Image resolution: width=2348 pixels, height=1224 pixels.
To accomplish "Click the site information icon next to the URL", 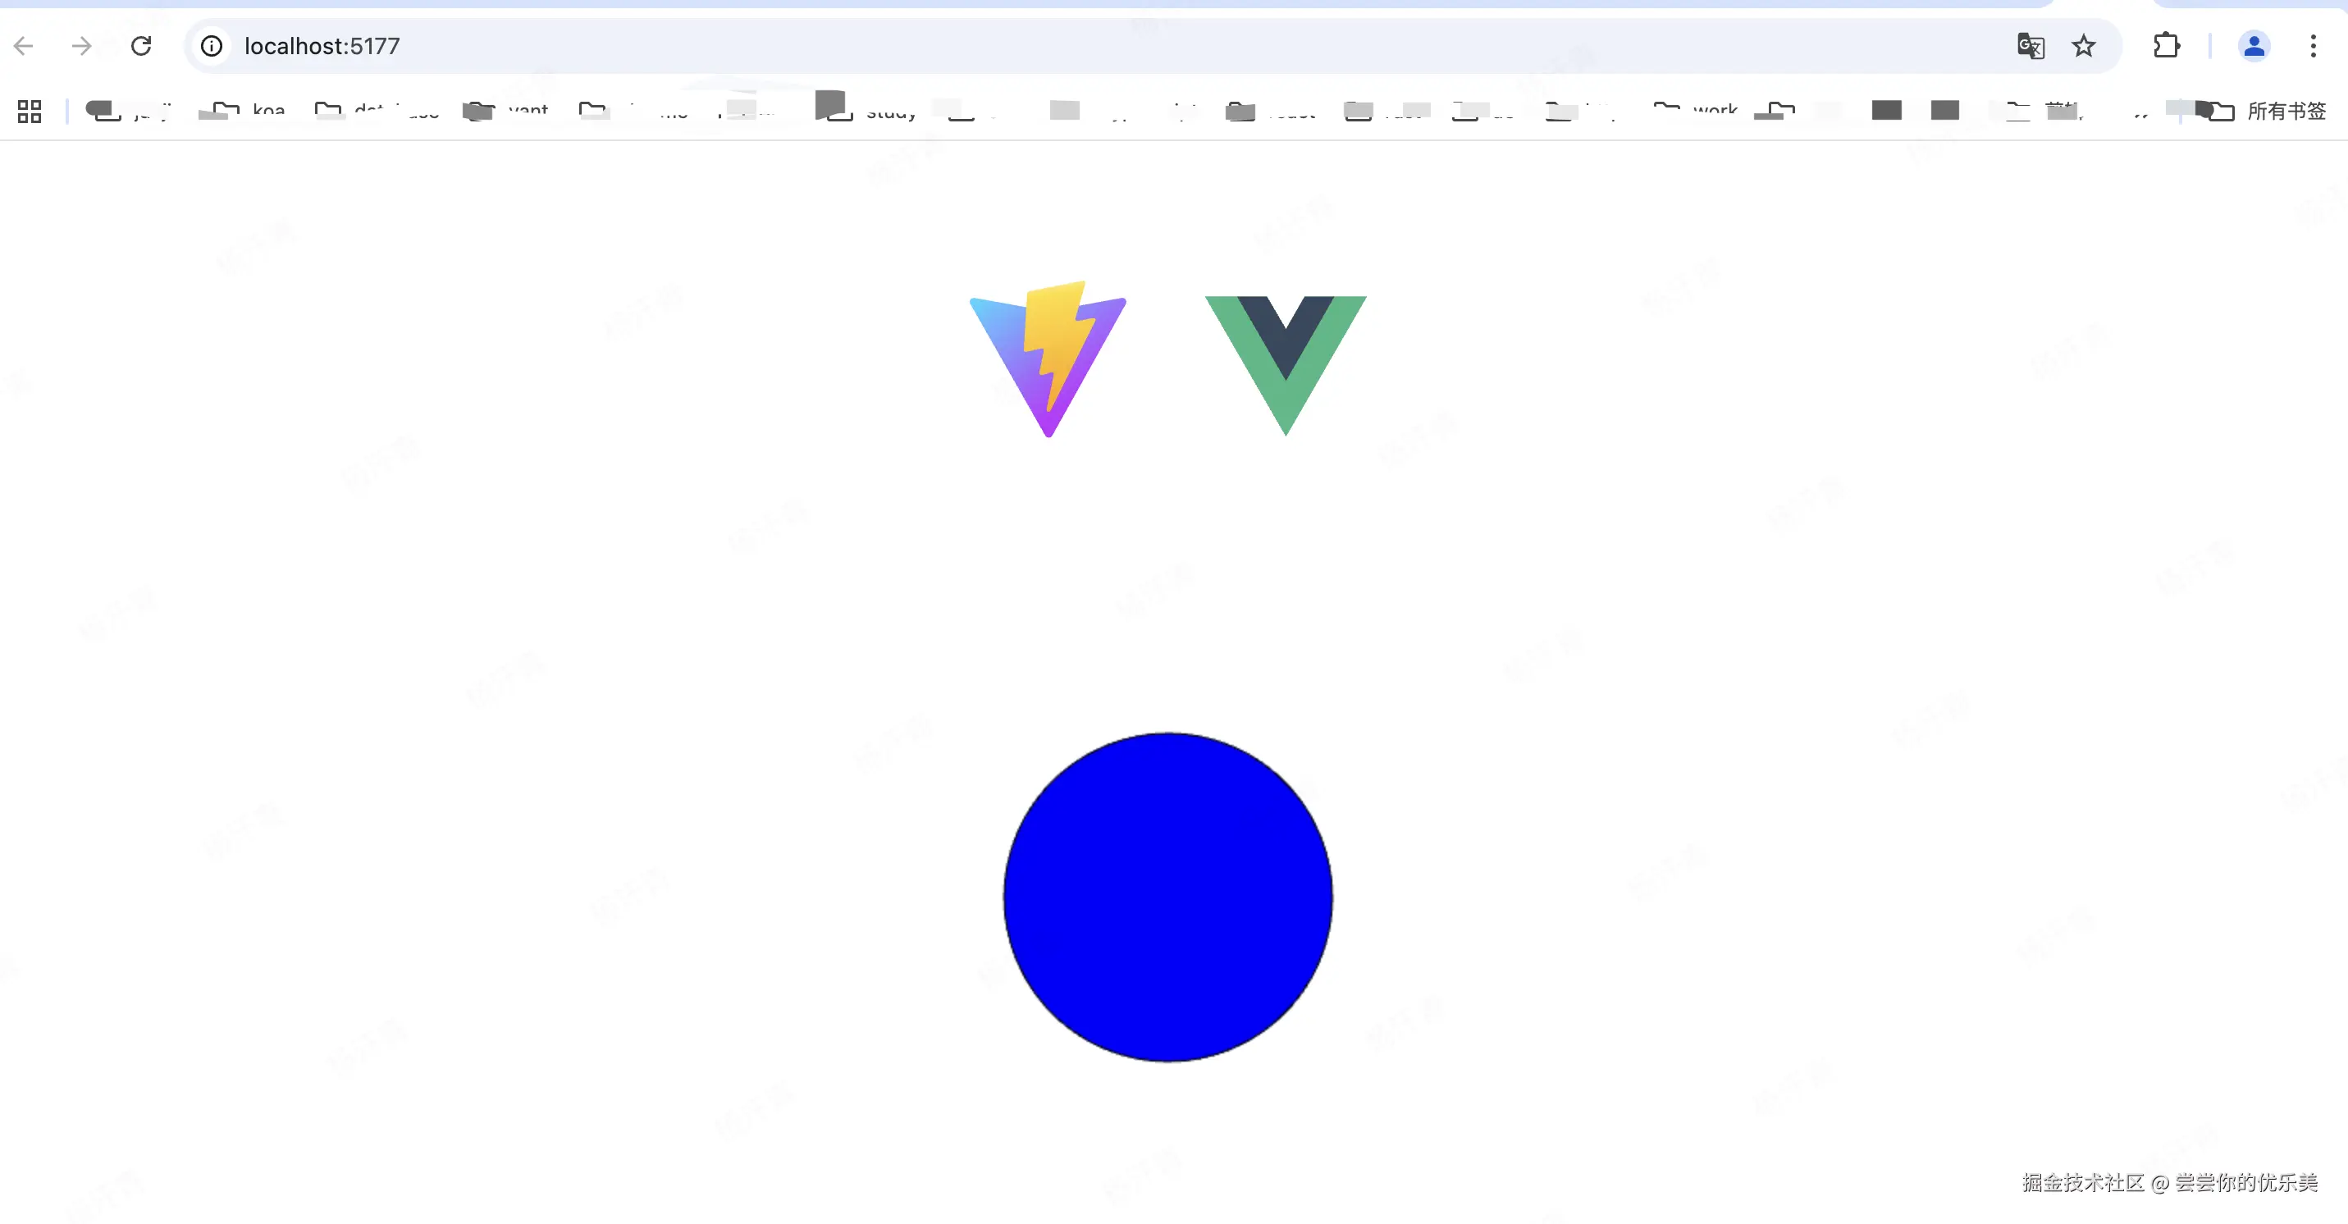I will (212, 46).
